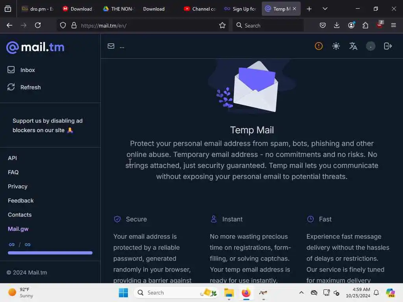This screenshot has height=302, width=403.
Task: Click the browser Search field
Action: click(268, 26)
